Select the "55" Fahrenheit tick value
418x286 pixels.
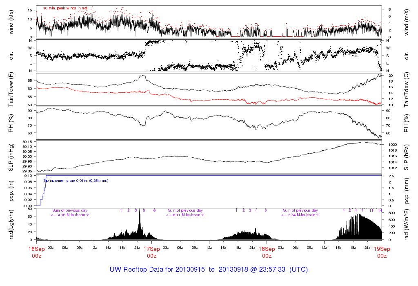click(x=30, y=97)
